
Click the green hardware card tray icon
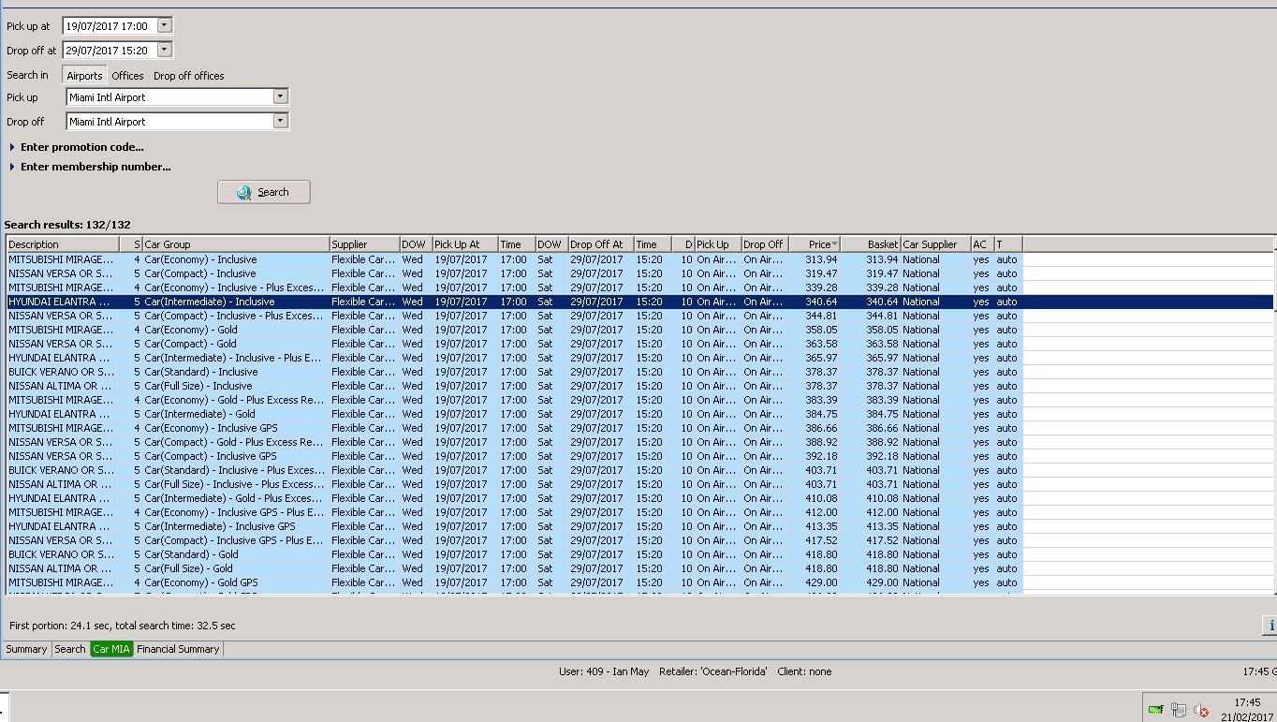click(x=1156, y=710)
